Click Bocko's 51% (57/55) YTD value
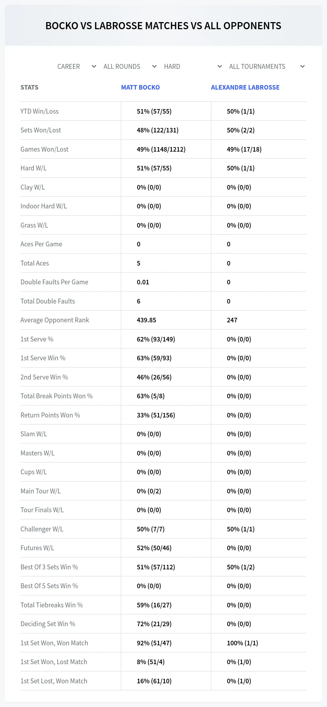Viewport: 327px width, 707px height. point(154,111)
